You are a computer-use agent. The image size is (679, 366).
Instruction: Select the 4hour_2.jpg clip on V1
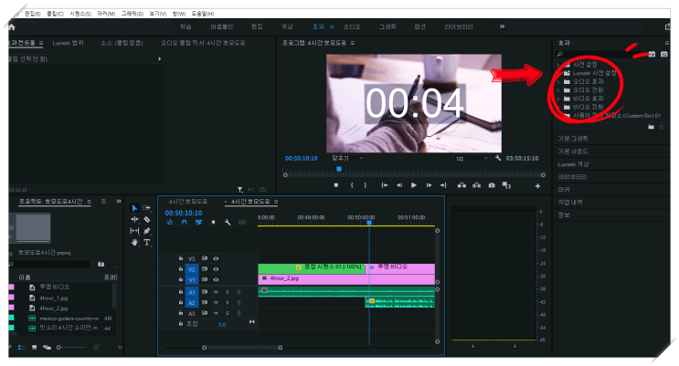click(x=346, y=279)
